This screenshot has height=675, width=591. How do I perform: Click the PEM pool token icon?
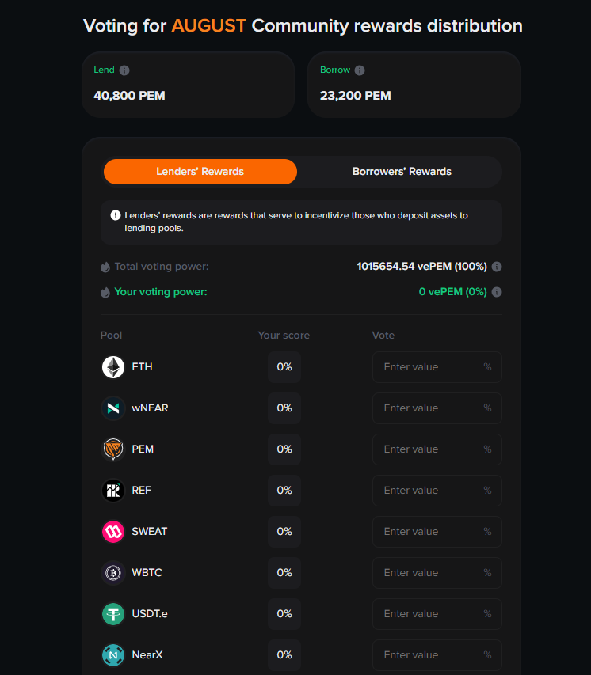pos(113,449)
